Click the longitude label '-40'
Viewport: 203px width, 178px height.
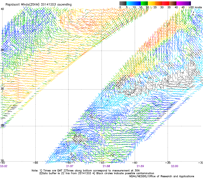coord(135,163)
